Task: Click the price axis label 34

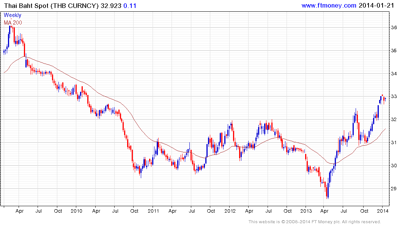Action: pos(394,74)
